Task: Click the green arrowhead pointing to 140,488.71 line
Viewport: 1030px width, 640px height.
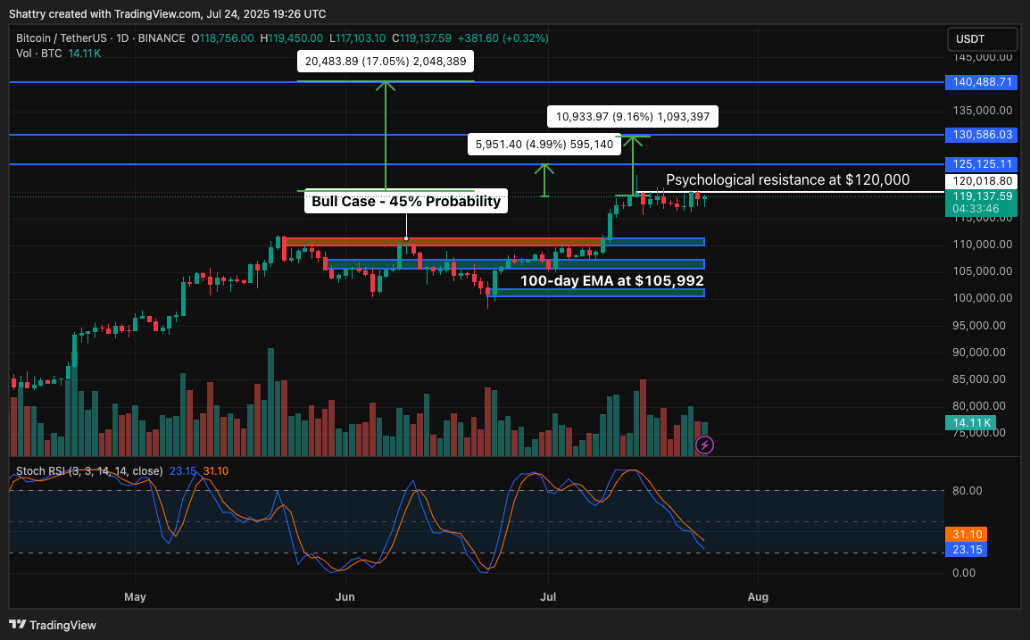Action: click(x=385, y=86)
